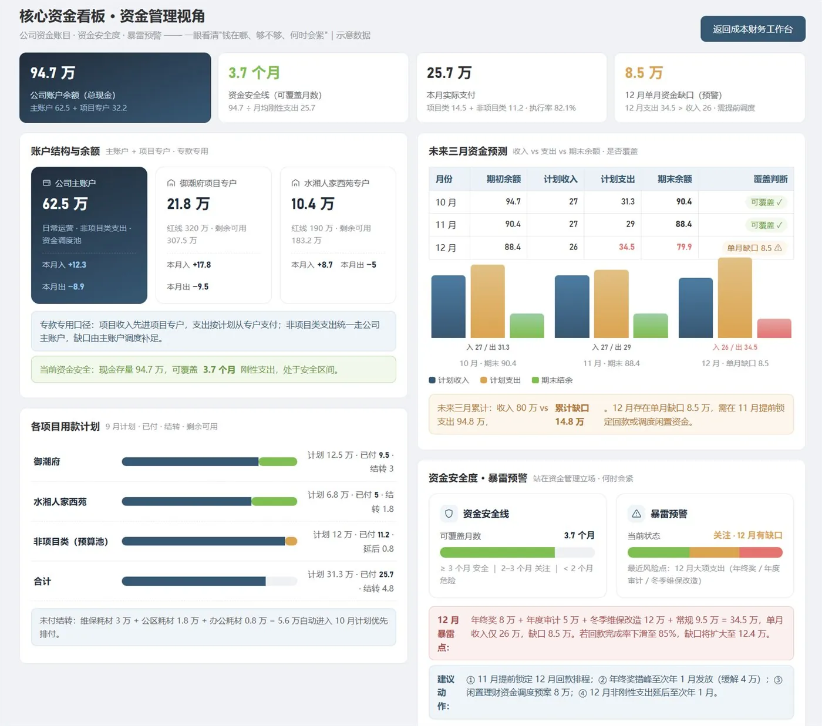Image resolution: width=822 pixels, height=726 pixels.
Task: Click the 10 月 计划收入 chart bar
Action: [x=449, y=306]
